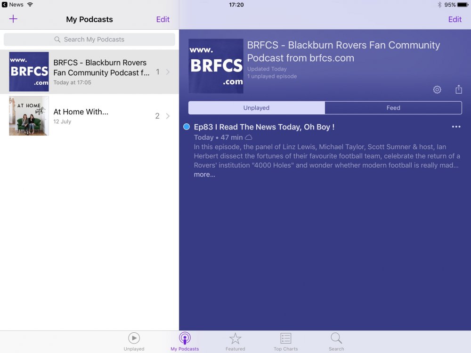Screen dimensions: 471x353
Task: Tap chevron on At Home With row
Action: click(168, 116)
